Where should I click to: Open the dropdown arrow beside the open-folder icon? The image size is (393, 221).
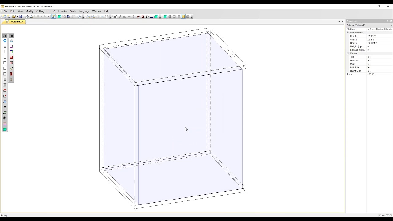pyautogui.click(x=17, y=17)
